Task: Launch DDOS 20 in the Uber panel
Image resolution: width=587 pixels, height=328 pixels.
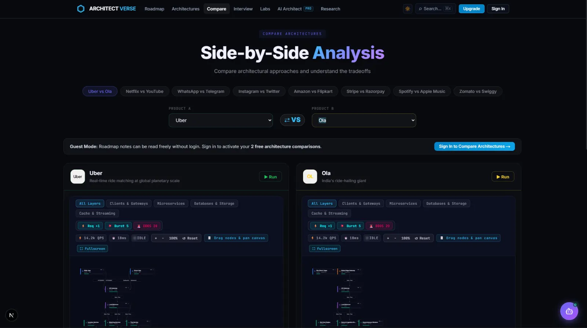Action: (147, 226)
